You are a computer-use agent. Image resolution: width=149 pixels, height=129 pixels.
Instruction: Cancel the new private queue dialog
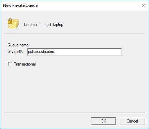tap(132, 121)
